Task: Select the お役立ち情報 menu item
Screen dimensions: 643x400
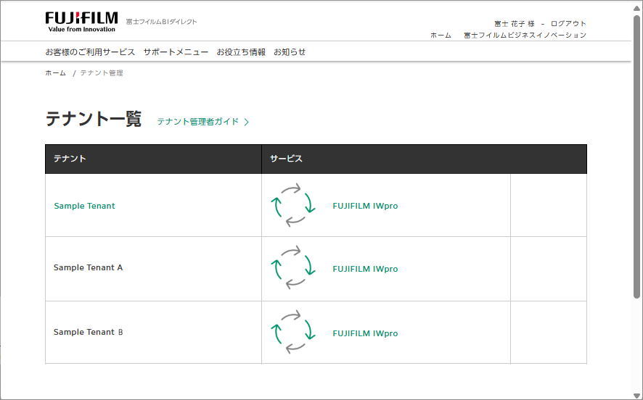Action: (x=241, y=52)
